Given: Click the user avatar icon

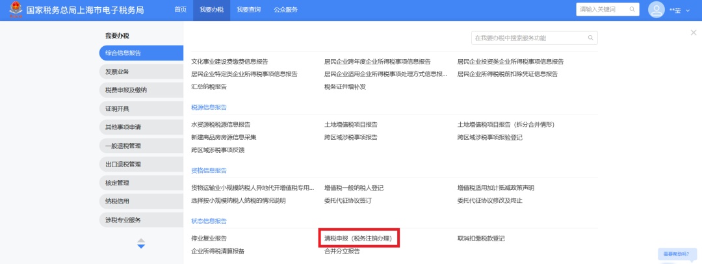Looking at the screenshot, I should pyautogui.click(x=657, y=10).
